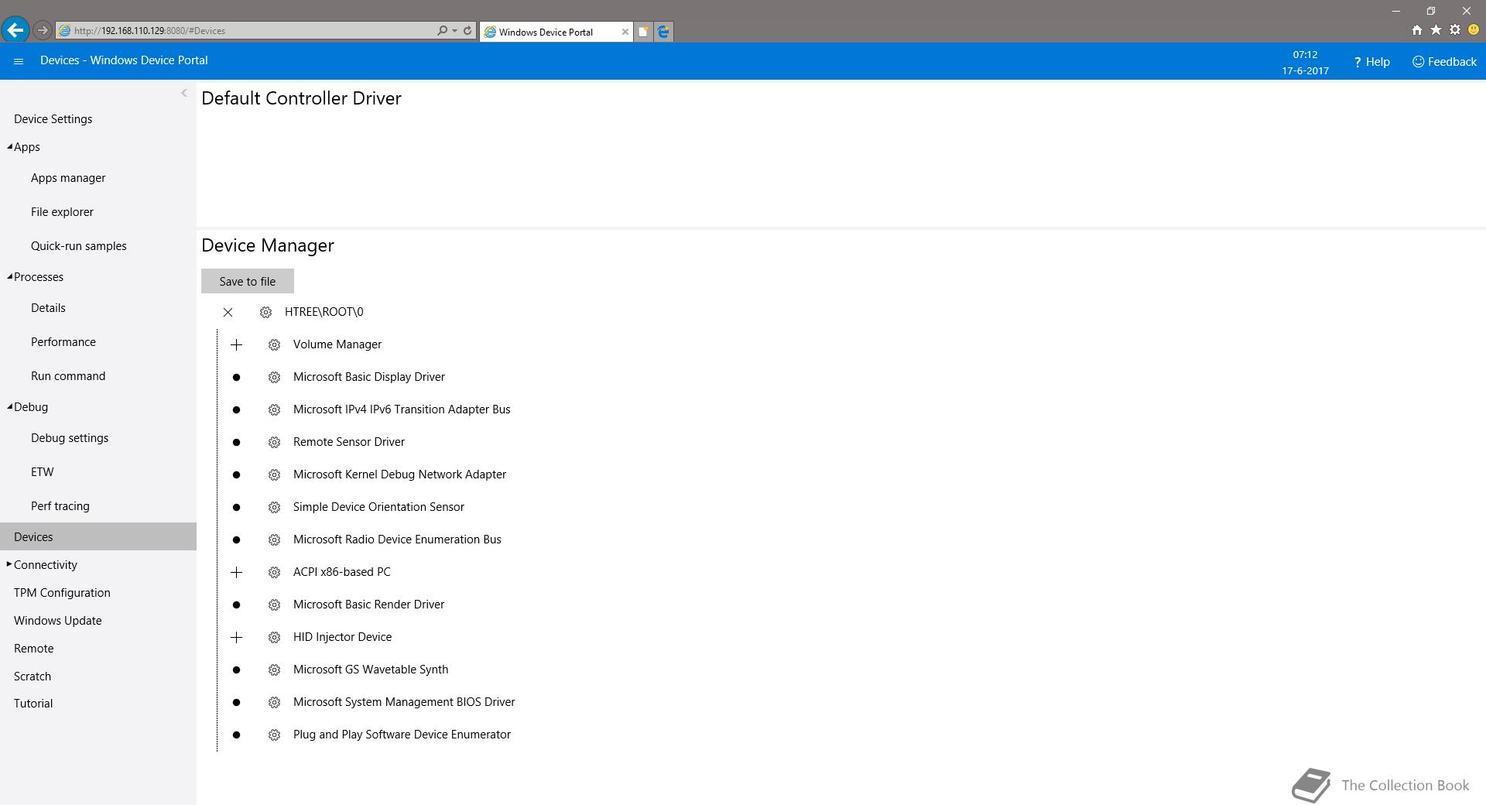Image resolution: width=1486 pixels, height=805 pixels.
Task: Expand the Volume Manager node
Action: click(237, 344)
